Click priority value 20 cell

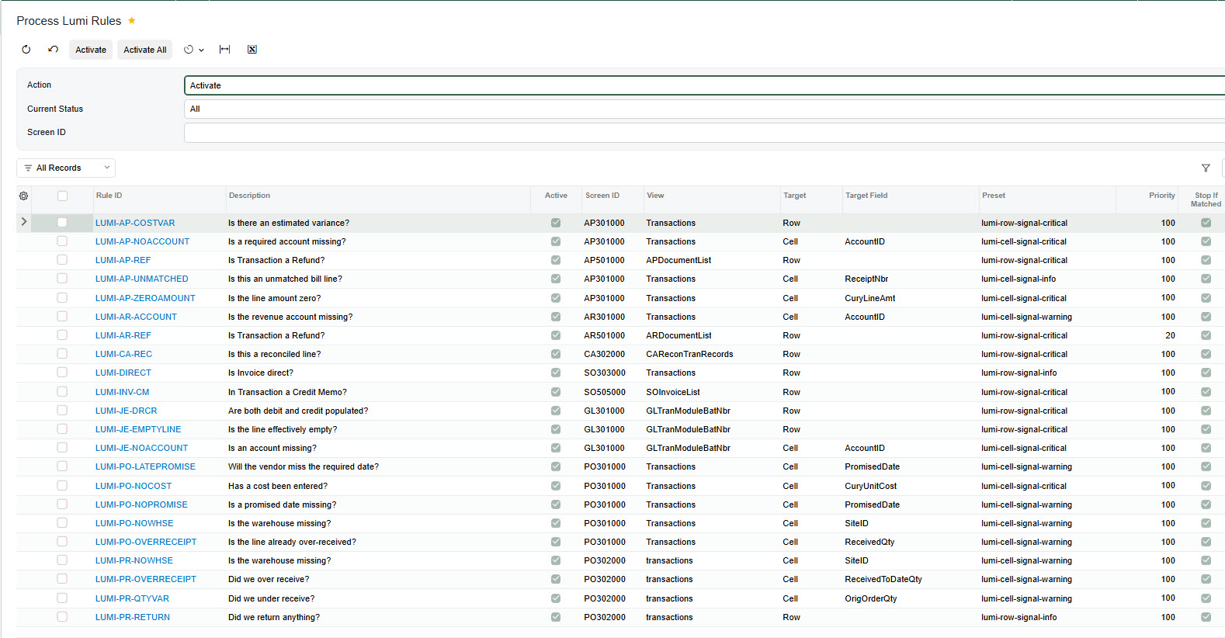click(1170, 335)
